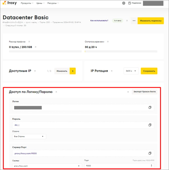Click Изменить button for available IPs

click(62, 71)
